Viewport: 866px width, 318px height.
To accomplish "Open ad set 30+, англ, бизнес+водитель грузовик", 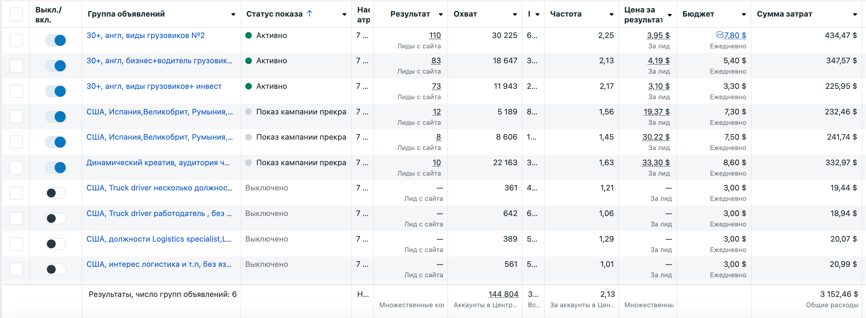I will point(159,61).
